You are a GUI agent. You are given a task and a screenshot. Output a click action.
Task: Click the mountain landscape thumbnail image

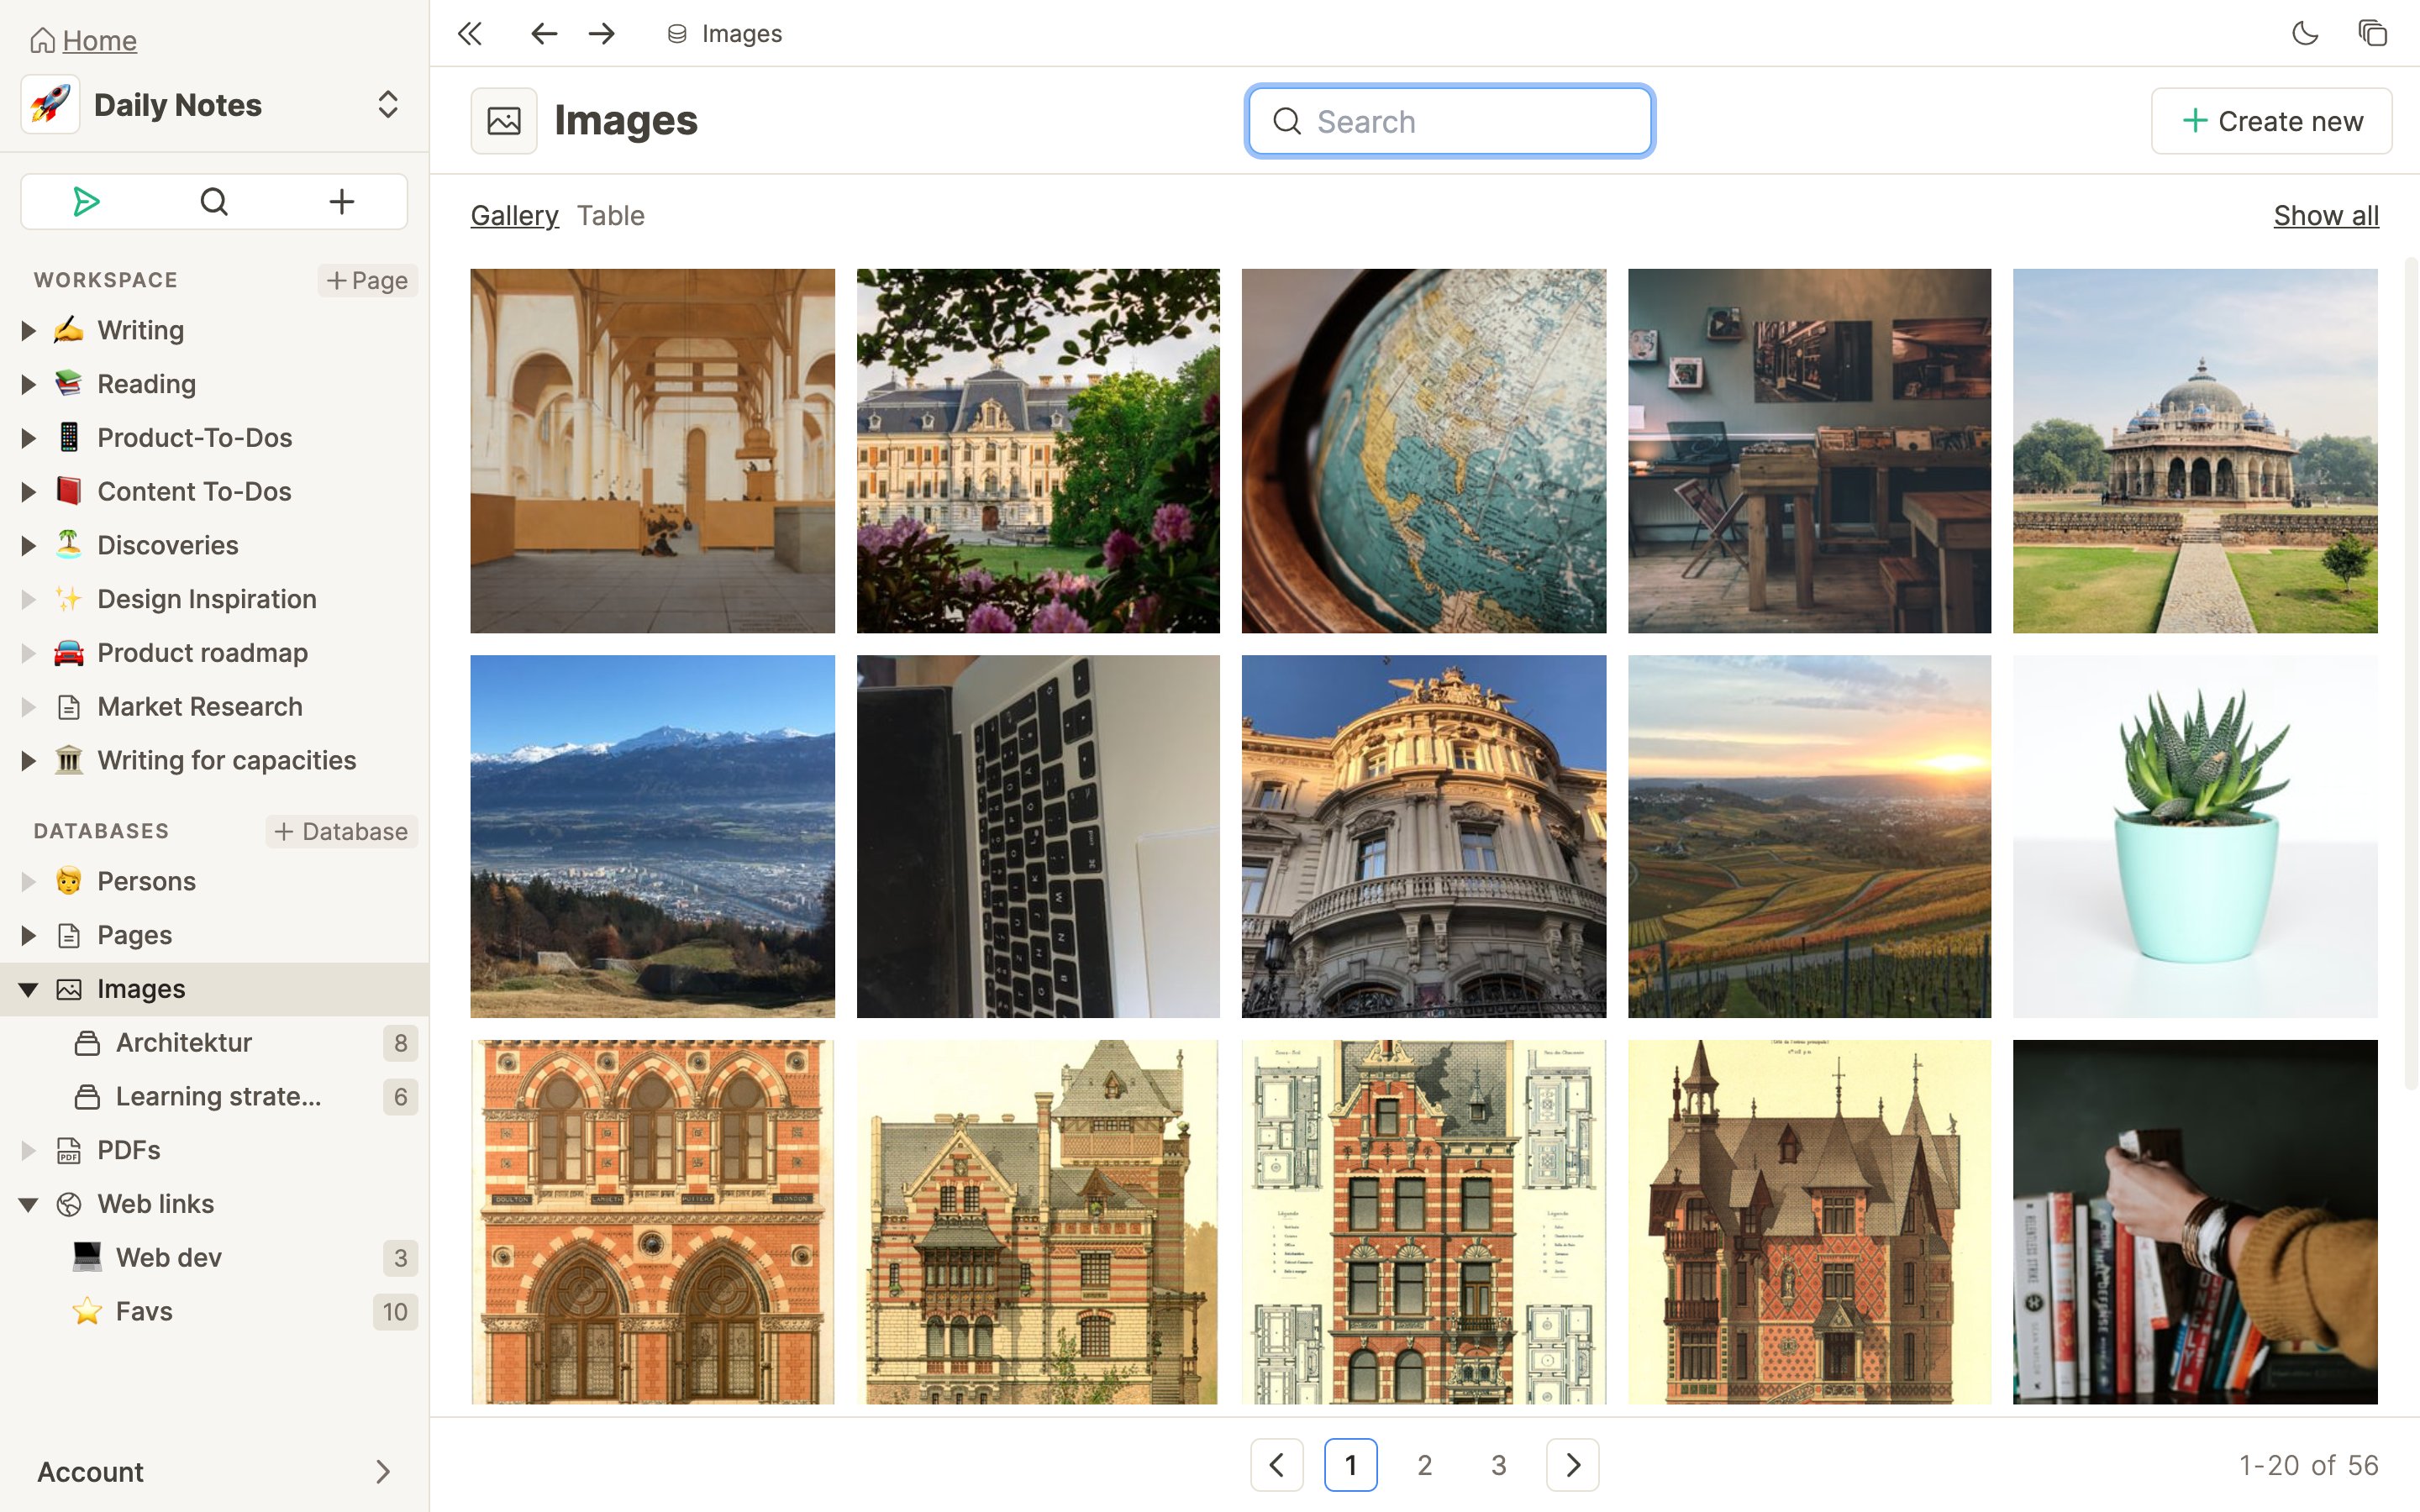(x=654, y=836)
